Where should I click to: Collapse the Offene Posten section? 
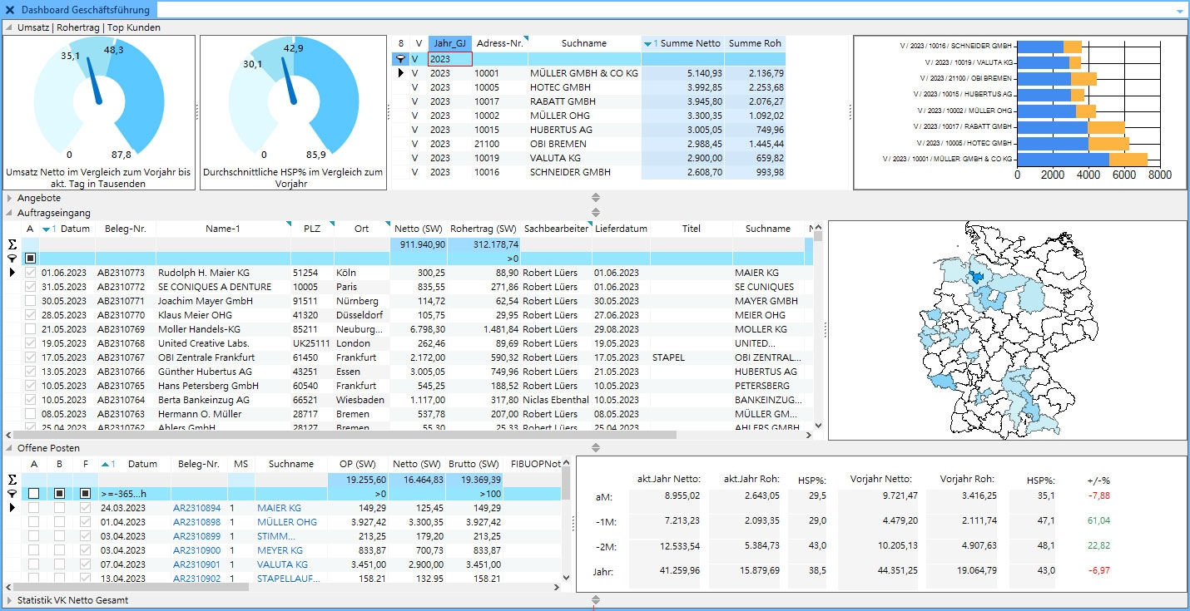click(10, 448)
